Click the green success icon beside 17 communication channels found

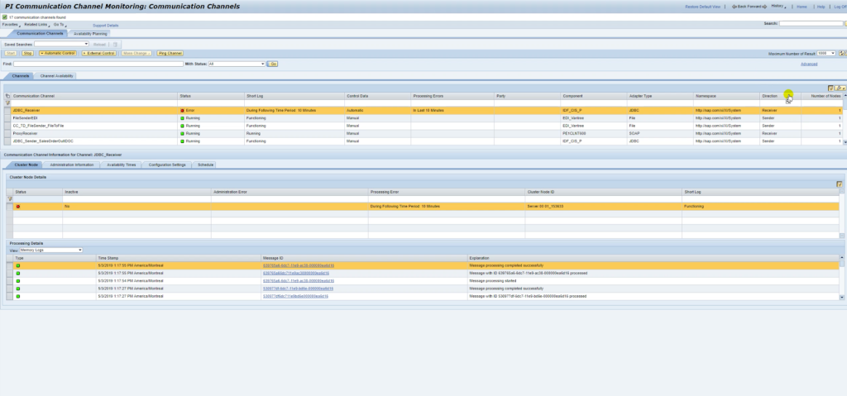[x=5, y=17]
